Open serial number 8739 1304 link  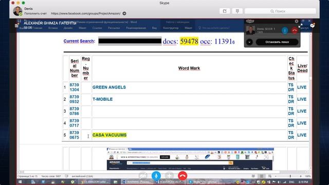tap(75, 87)
